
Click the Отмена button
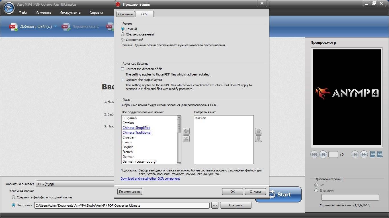(x=255, y=192)
